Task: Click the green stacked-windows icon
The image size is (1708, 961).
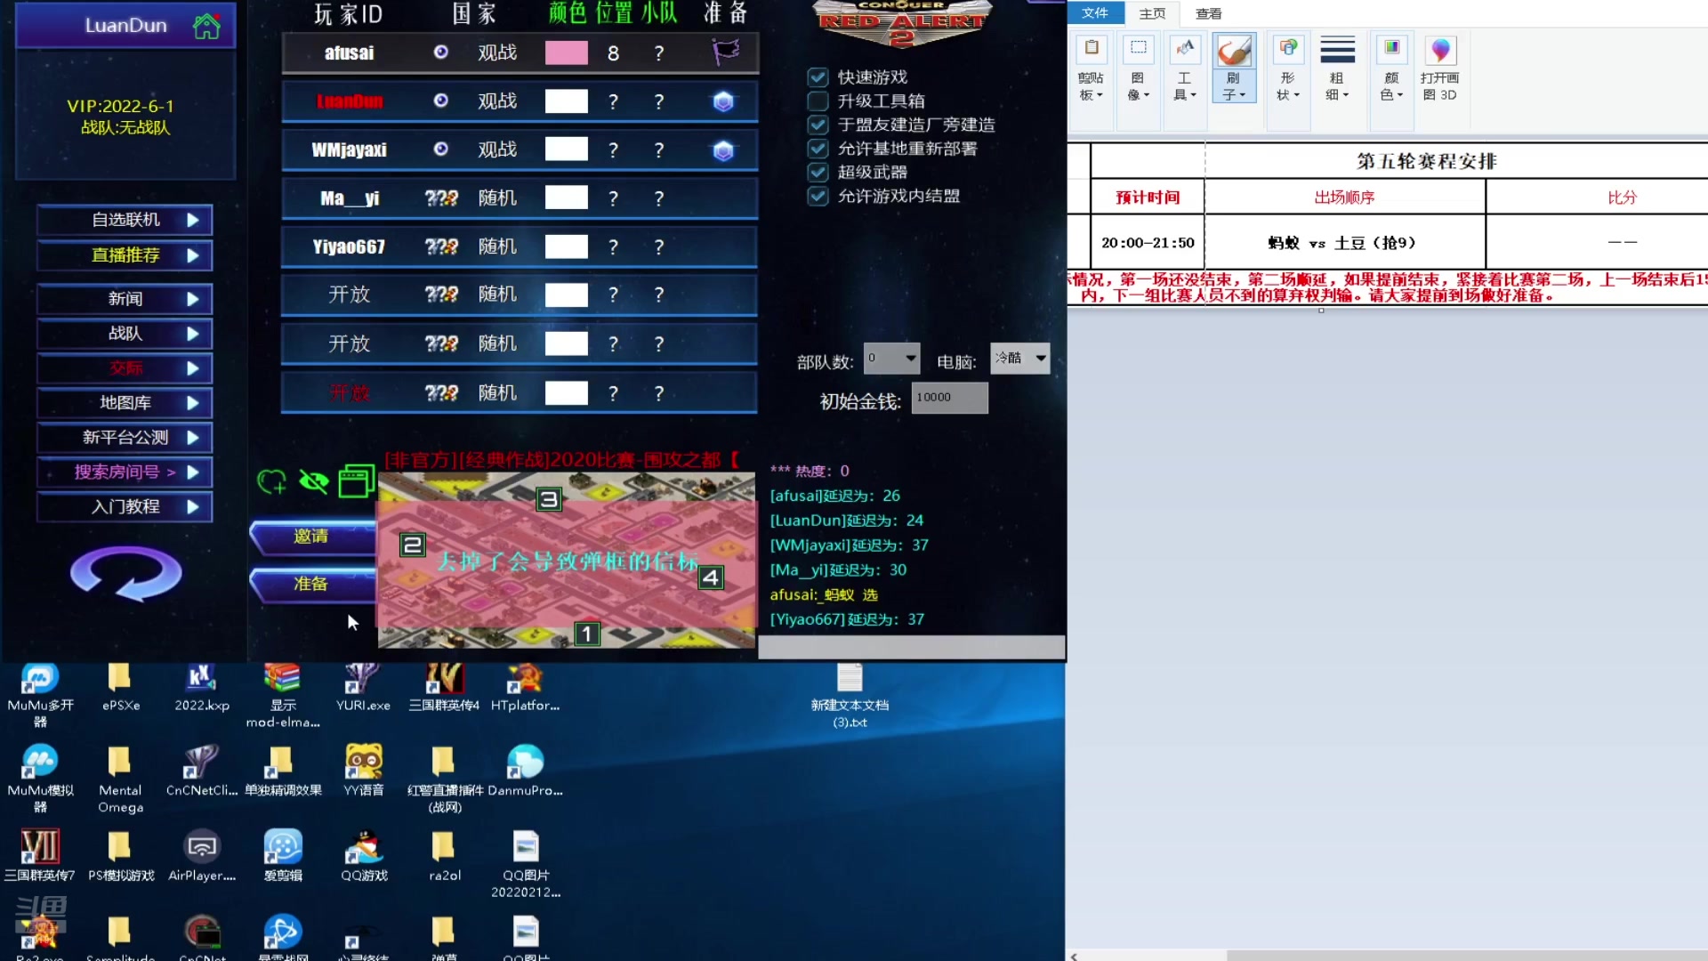Action: [356, 480]
